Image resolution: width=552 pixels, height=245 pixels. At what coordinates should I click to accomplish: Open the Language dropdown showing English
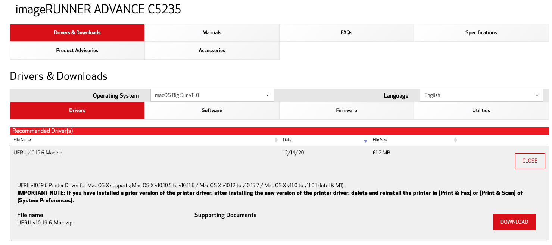pyautogui.click(x=481, y=95)
